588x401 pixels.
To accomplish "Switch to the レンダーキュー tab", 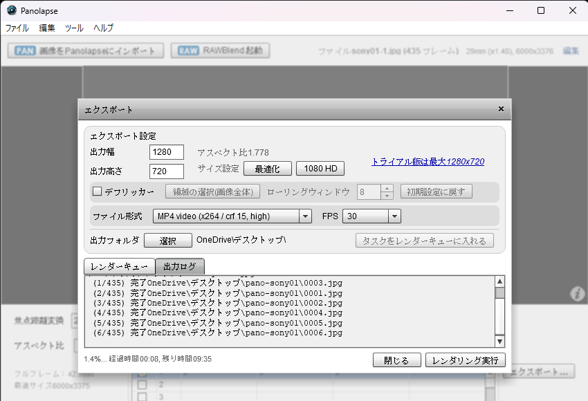I will (119, 267).
